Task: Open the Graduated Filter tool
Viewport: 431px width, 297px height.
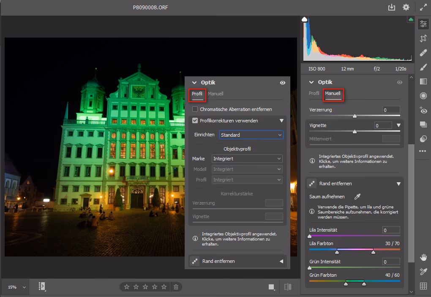Action: [x=423, y=81]
